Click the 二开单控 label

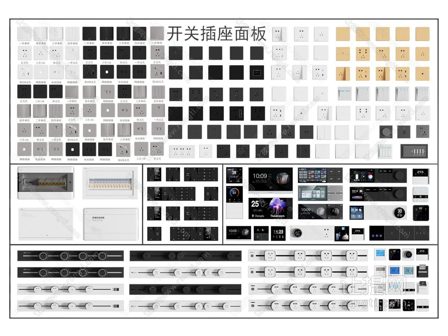pos(40,121)
